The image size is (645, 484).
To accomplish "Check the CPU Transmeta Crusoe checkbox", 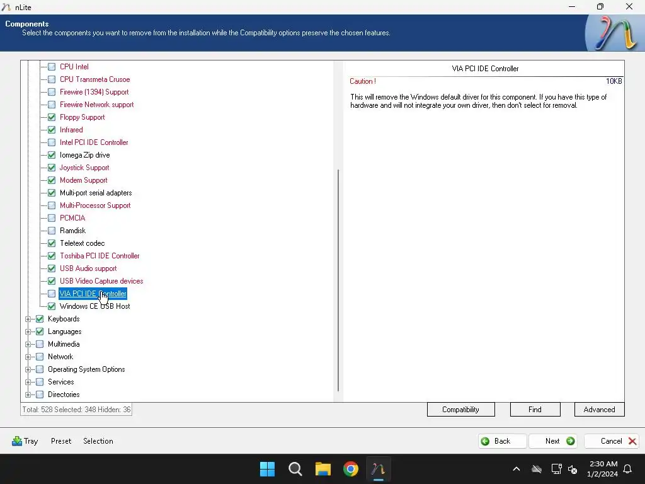I will [52, 79].
